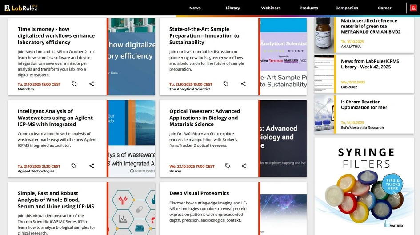Tag the State-of-the-Art Sample Preparation webinar

pyautogui.click(x=226, y=84)
